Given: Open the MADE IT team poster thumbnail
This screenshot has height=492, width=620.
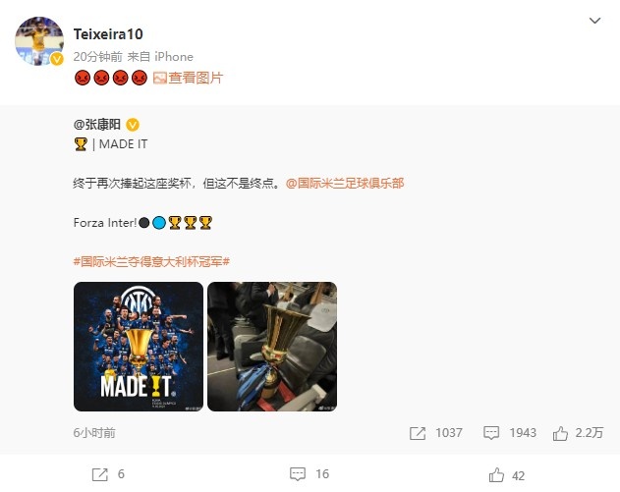Looking at the screenshot, I should 139,347.
